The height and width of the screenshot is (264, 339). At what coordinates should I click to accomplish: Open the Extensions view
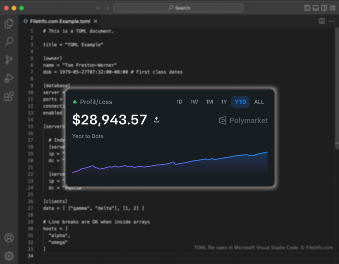coord(9,96)
